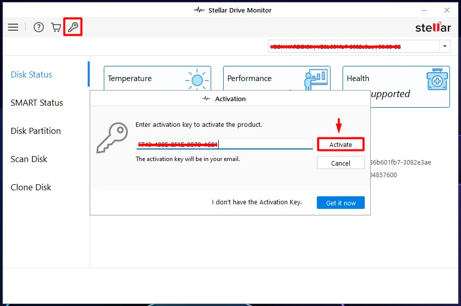461x306 pixels.
Task: Close the Stellar Drive Monitor window
Action: point(446,10)
